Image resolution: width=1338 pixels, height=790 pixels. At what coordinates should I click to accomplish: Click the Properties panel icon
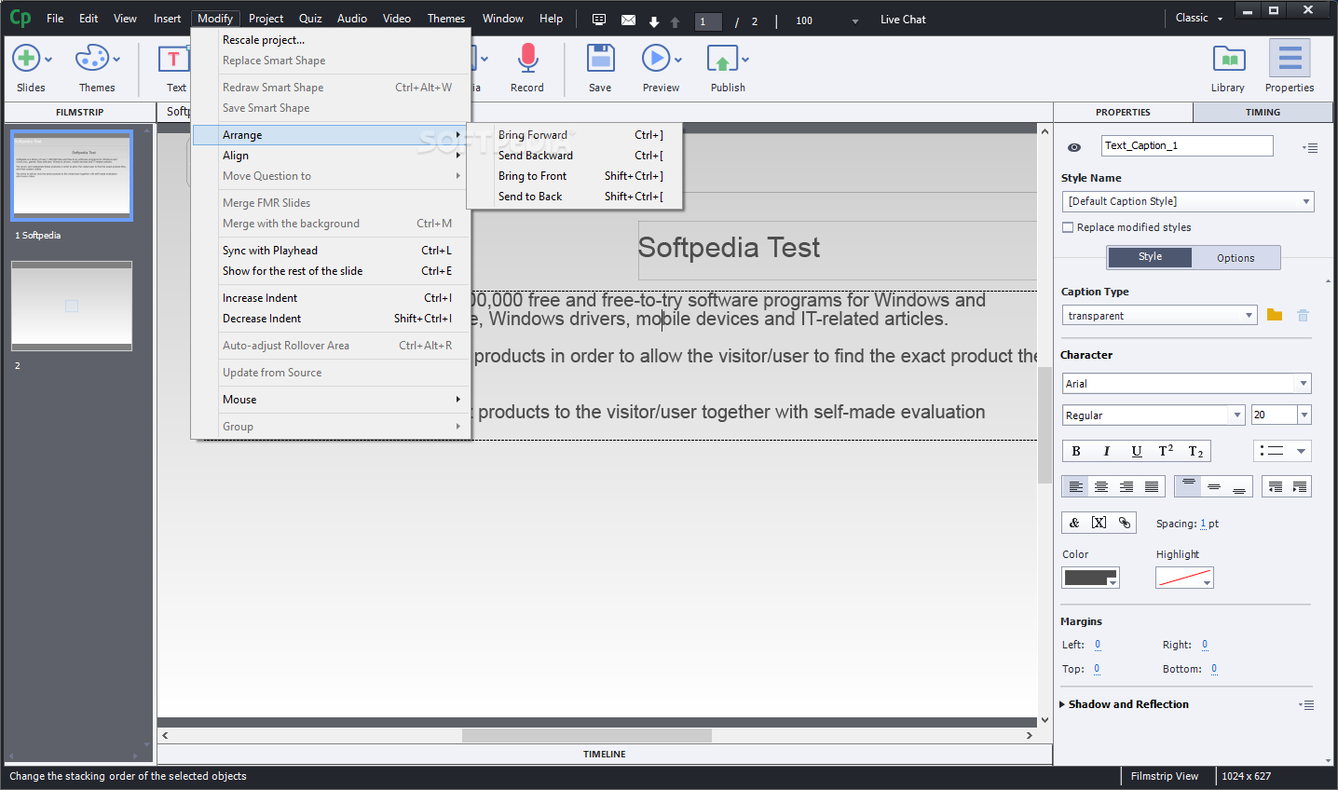tap(1290, 59)
